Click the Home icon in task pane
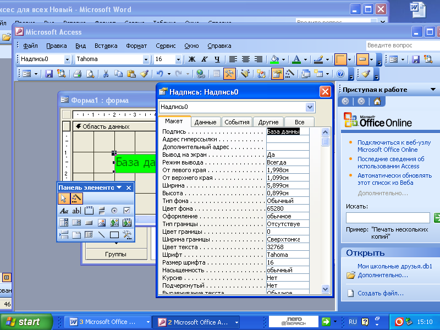 377,101
